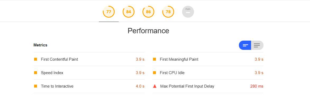The width and height of the screenshot is (310, 96).
Task: Click orange square icon beside First Meaningful Paint
Action: pos(155,59)
